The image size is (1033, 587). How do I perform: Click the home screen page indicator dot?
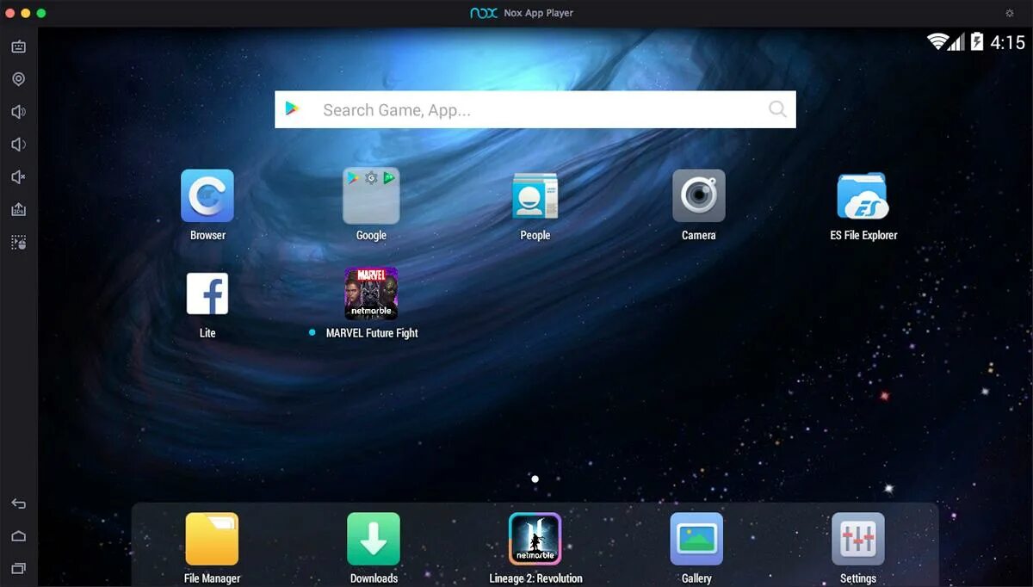click(535, 479)
